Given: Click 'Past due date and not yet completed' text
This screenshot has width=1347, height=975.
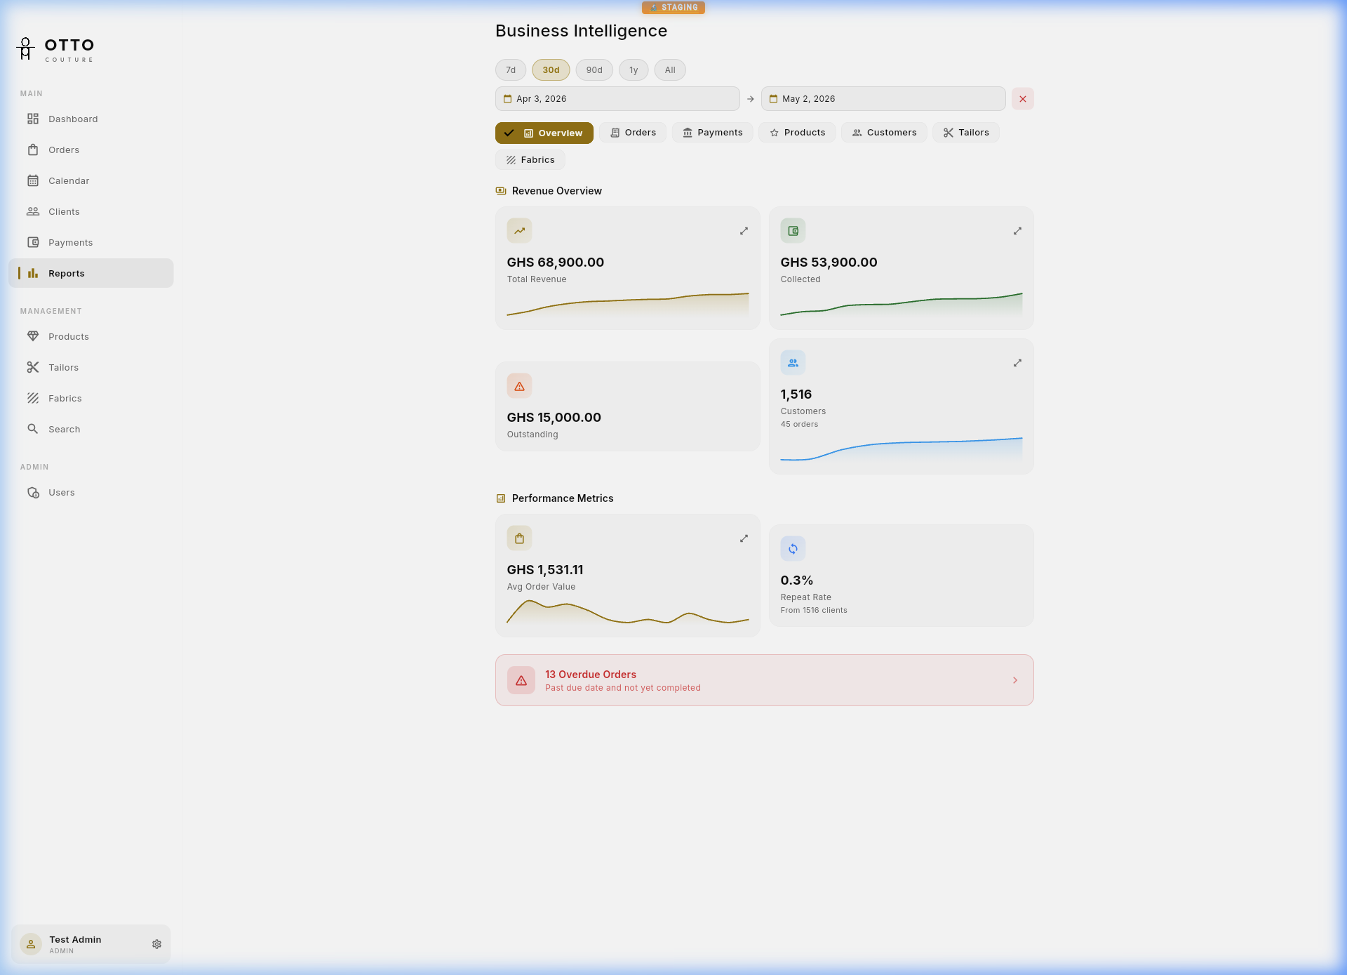Looking at the screenshot, I should [x=622, y=688].
